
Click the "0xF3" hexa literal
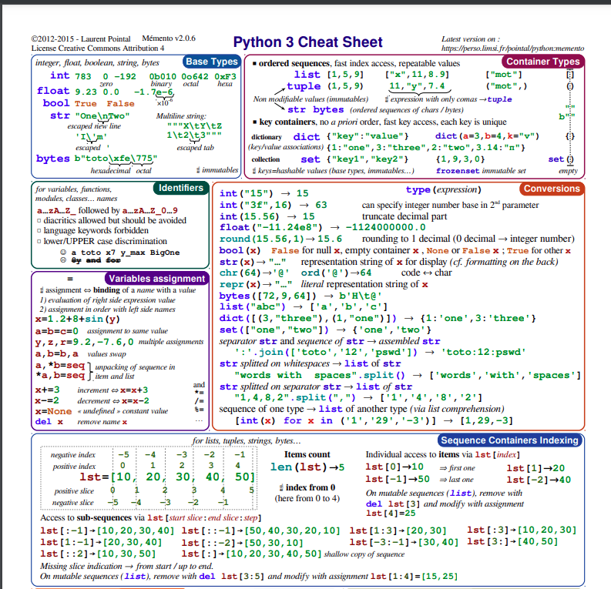225,76
